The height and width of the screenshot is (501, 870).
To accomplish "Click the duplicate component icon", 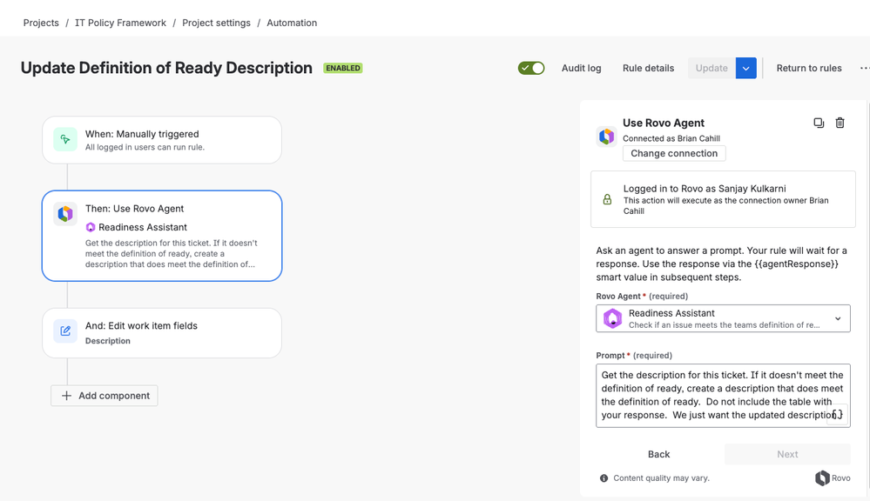I will click(x=819, y=123).
